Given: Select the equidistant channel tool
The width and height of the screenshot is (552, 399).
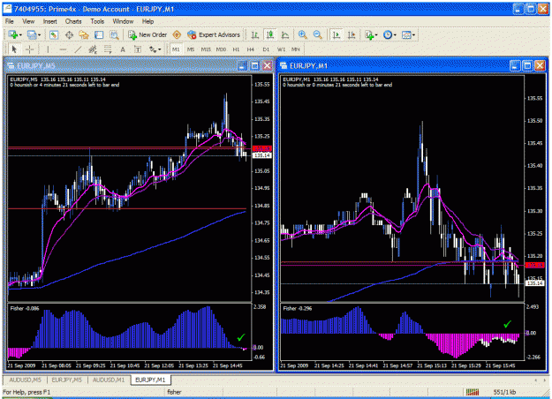Looking at the screenshot, I should [93, 49].
